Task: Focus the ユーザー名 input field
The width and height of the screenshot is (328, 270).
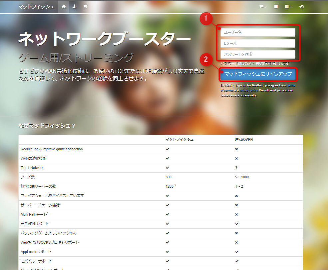Action: point(258,32)
